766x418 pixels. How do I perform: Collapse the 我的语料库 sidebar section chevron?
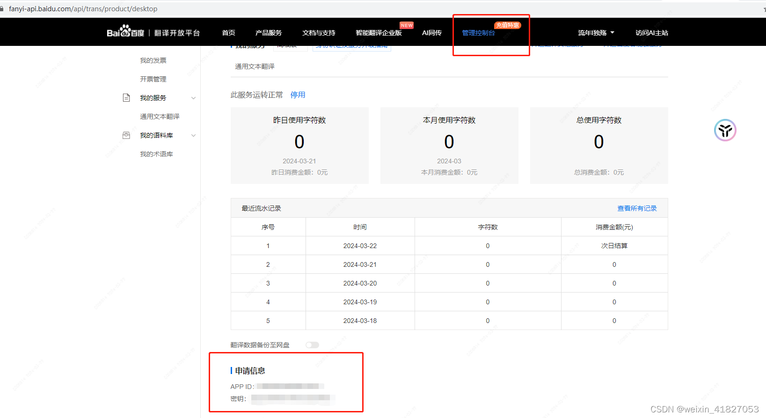click(x=193, y=135)
